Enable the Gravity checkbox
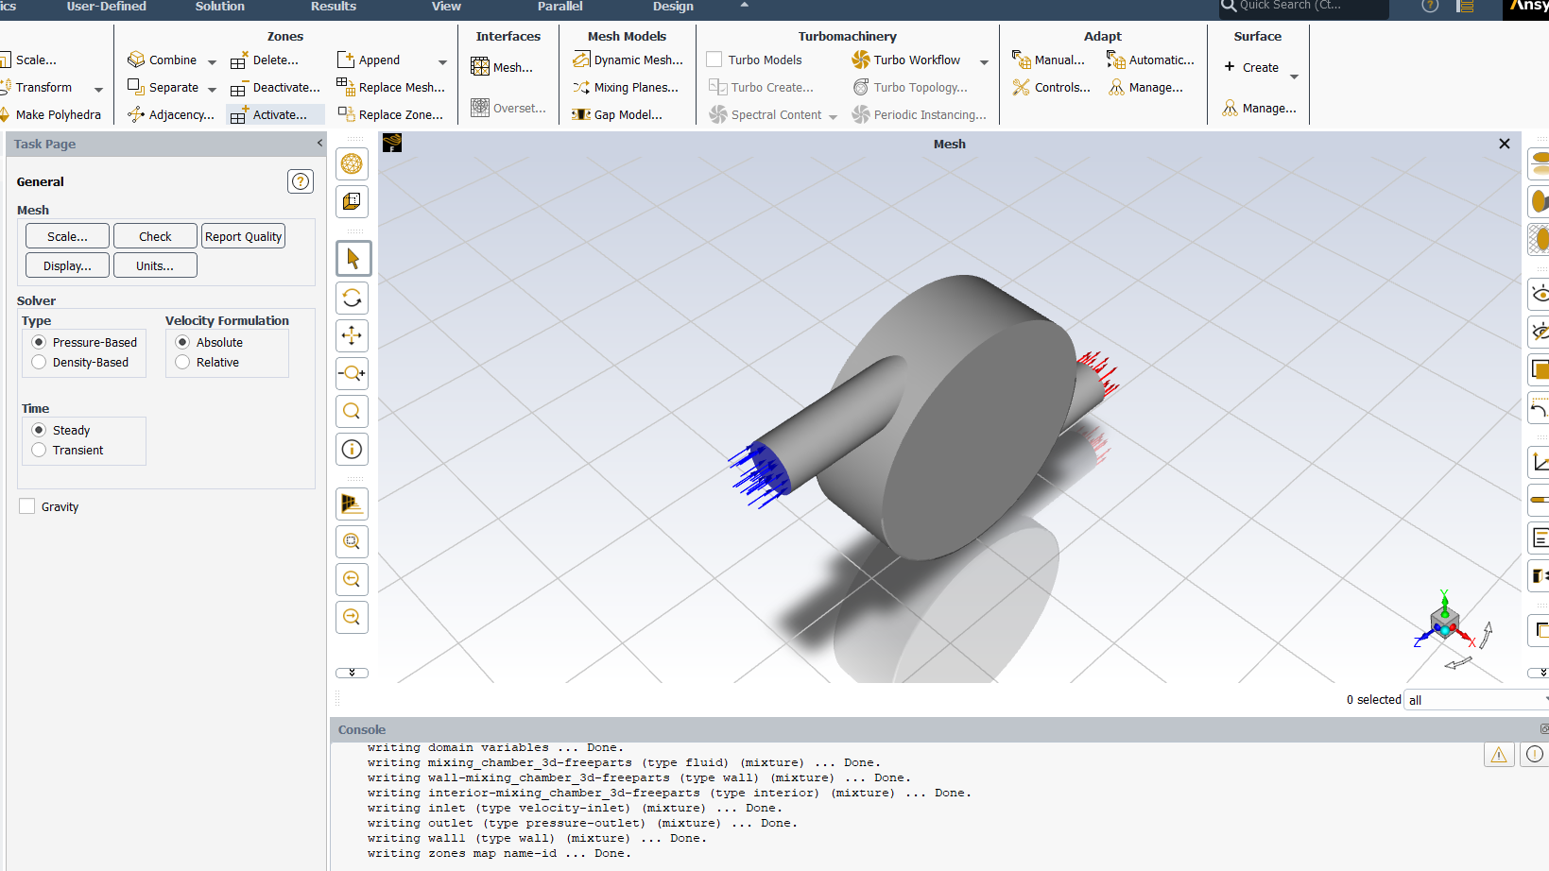1549x871 pixels. [x=27, y=506]
